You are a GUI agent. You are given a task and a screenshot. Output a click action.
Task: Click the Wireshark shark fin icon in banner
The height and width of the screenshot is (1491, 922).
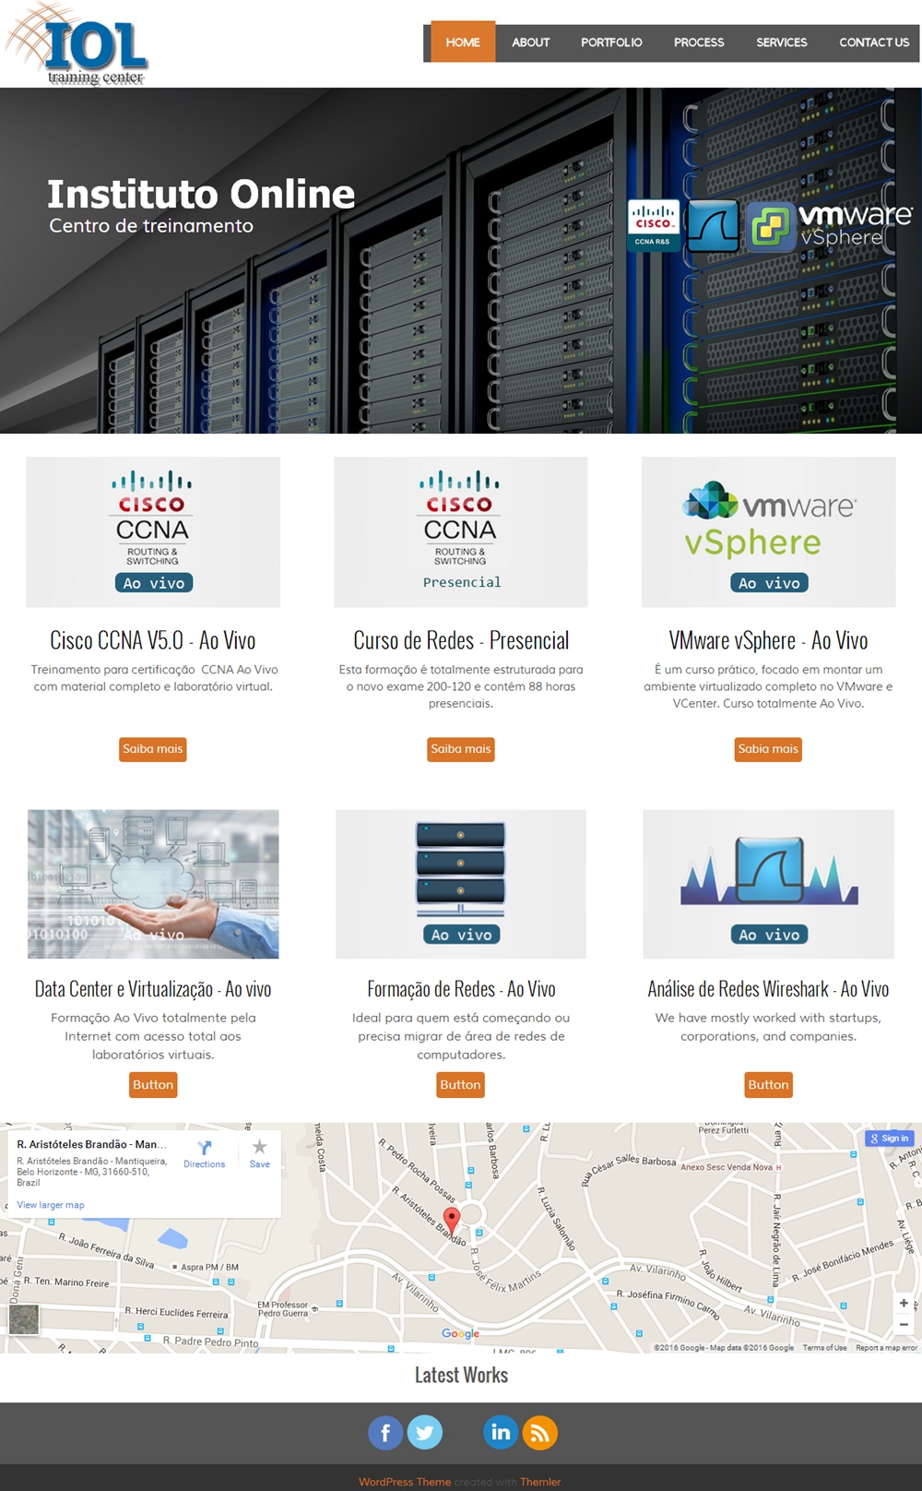pos(712,226)
